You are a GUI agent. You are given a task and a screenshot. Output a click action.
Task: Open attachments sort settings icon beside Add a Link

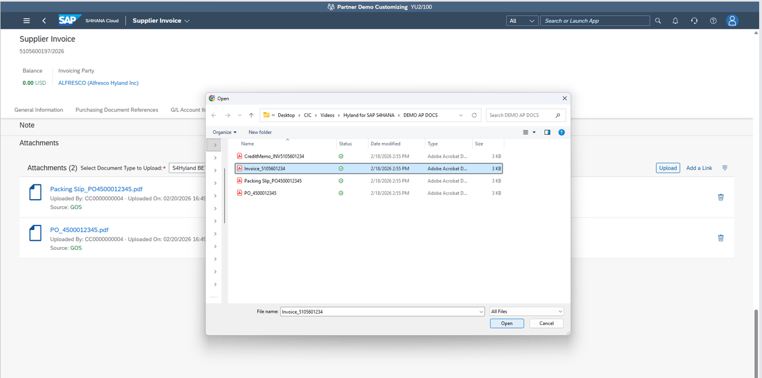click(x=725, y=168)
